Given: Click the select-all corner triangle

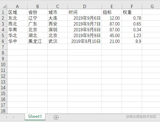Looking at the screenshot, I should (4, 6).
